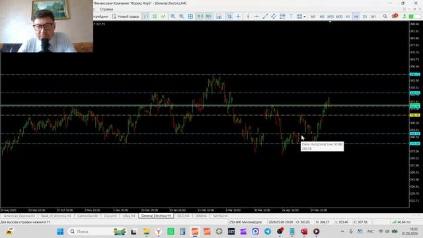Select the H4 timeframe button
This screenshot has height=238, width=423.
(356, 17)
